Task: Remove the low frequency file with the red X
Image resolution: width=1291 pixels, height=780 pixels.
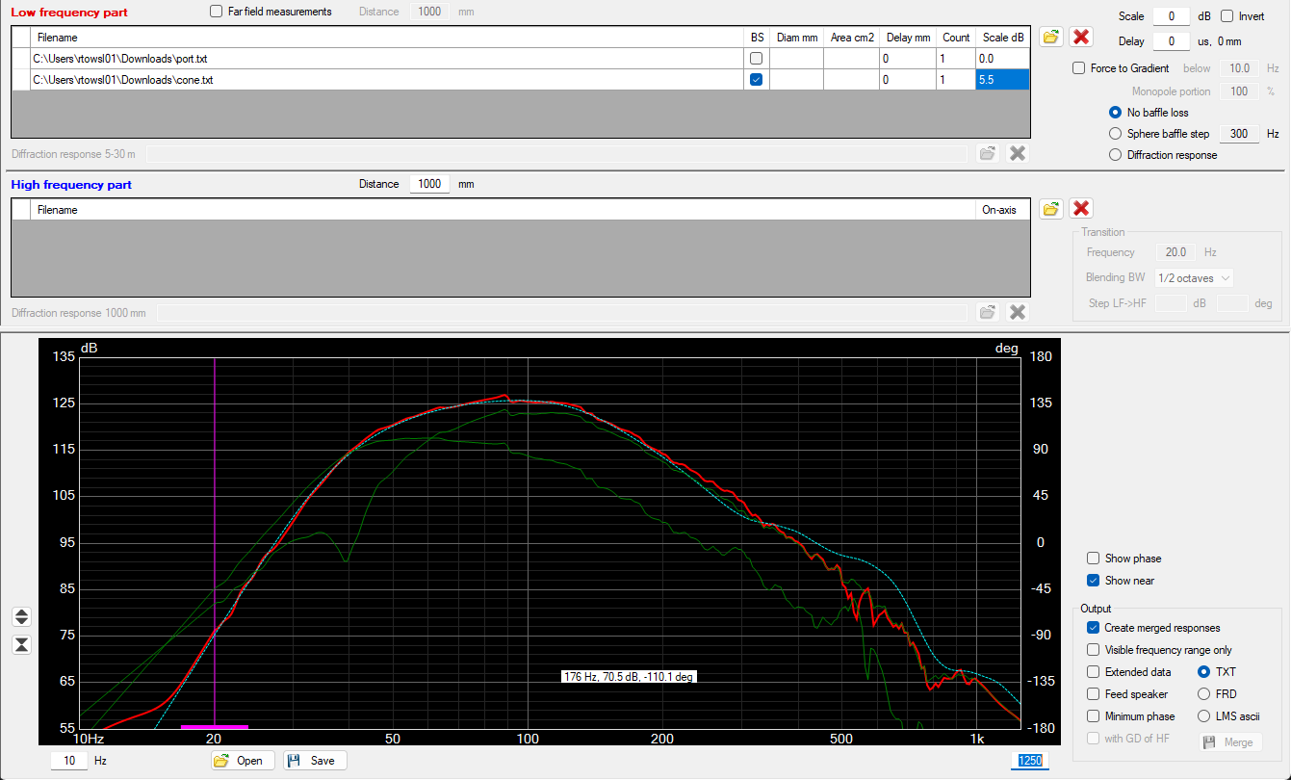Action: coord(1081,37)
